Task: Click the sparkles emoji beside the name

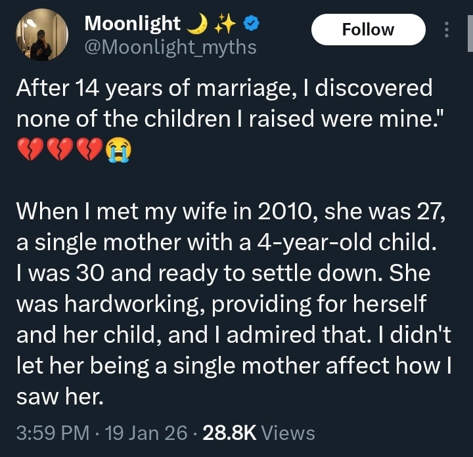Action: pos(224,24)
